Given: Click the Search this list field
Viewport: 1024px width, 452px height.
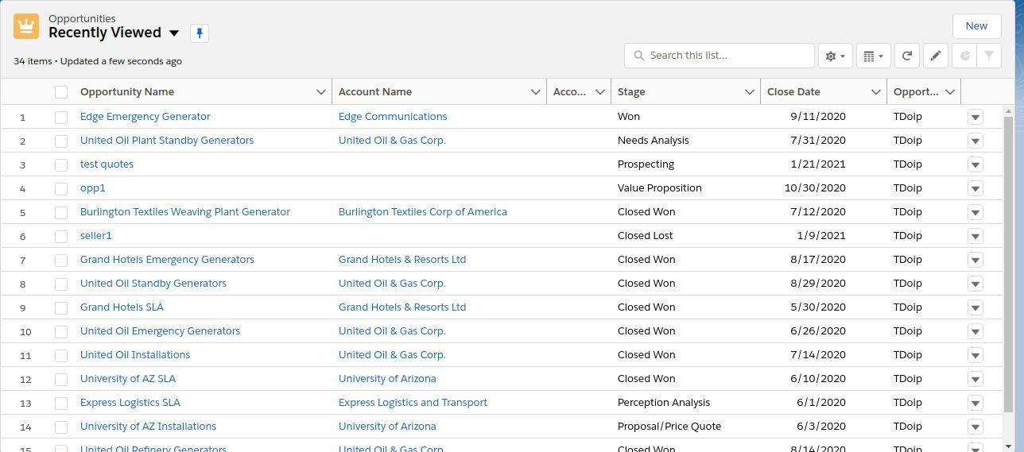Looking at the screenshot, I should coord(720,56).
